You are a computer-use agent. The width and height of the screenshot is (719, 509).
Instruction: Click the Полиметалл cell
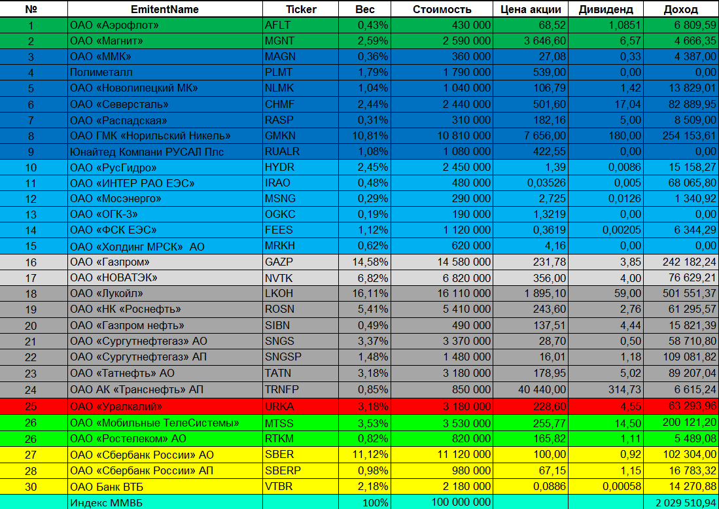pos(165,73)
